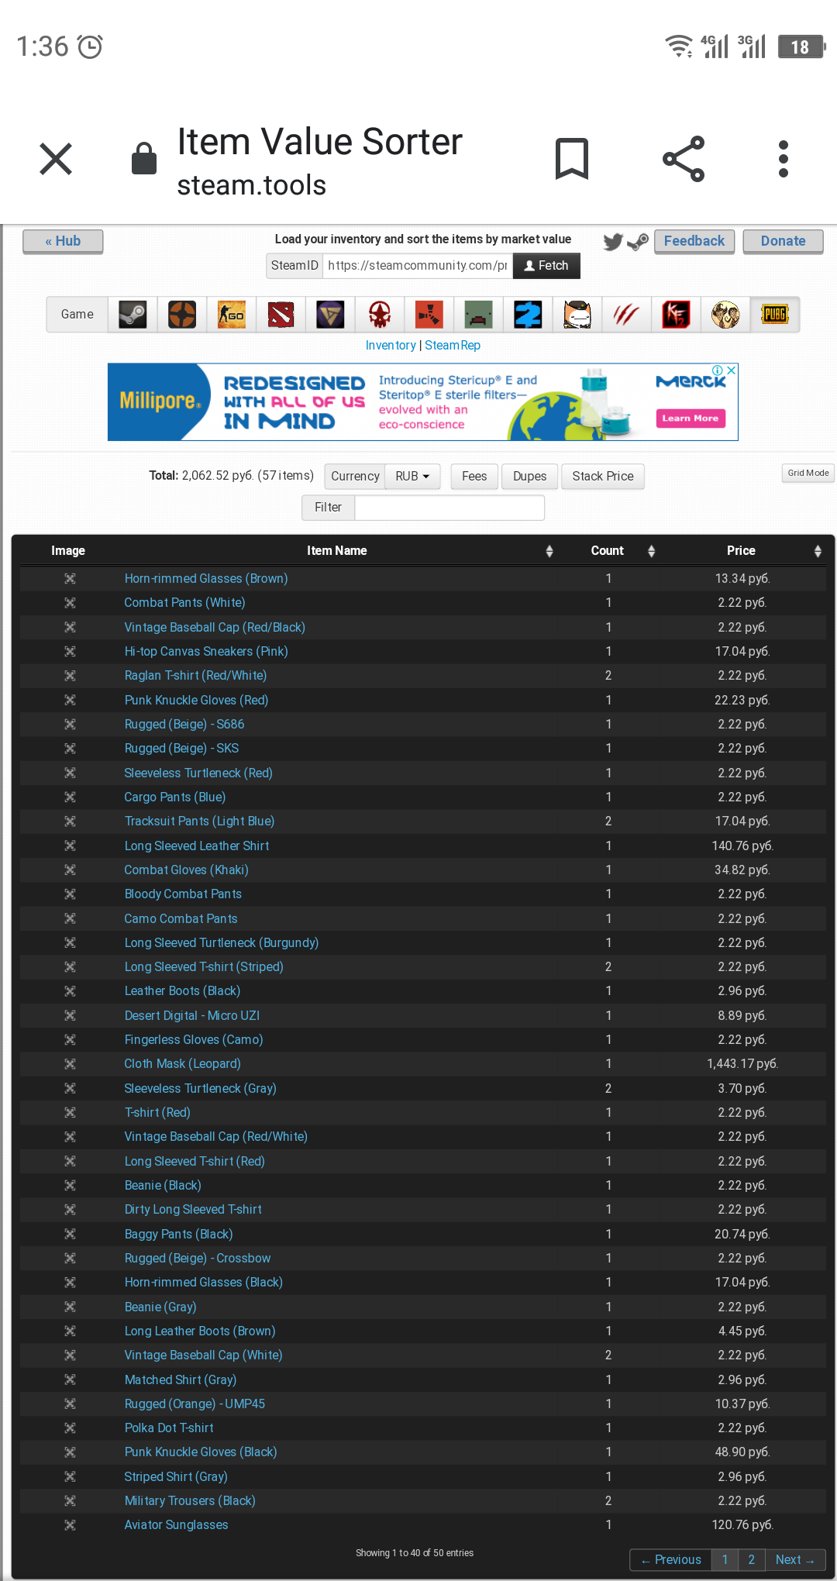Sort by Price column
Image resolution: width=837 pixels, height=1581 pixels.
[741, 550]
